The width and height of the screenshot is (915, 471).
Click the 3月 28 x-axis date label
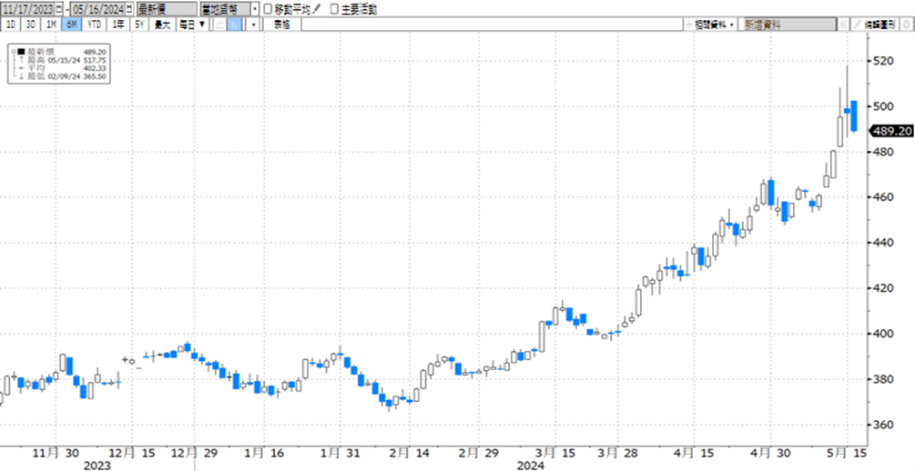pyautogui.click(x=615, y=452)
